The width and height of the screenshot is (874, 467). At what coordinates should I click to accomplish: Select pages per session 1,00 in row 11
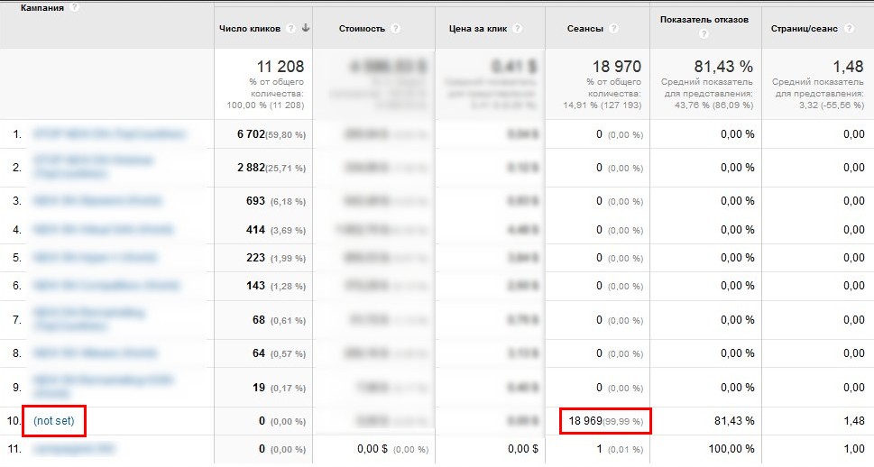[x=854, y=449]
